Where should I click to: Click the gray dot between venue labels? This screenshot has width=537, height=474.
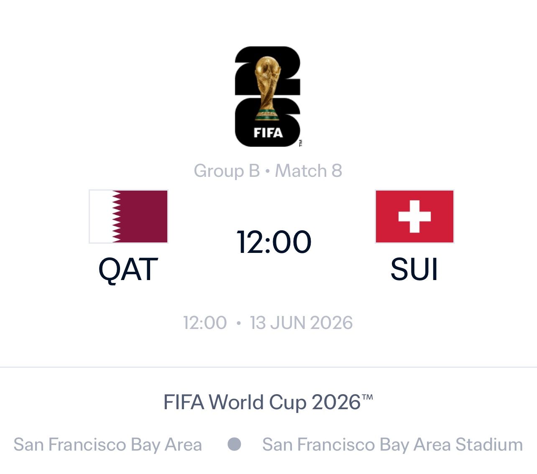234,444
